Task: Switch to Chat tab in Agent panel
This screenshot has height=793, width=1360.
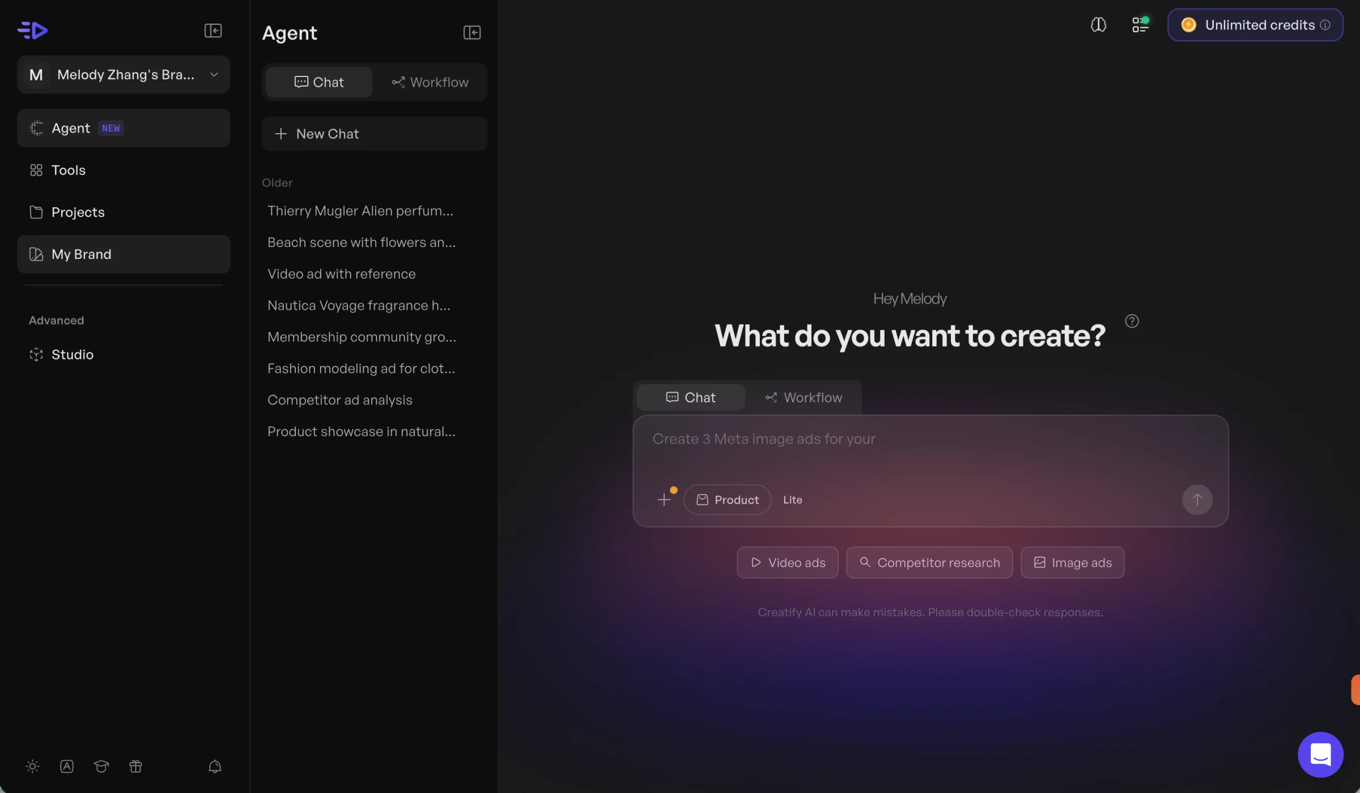Action: pos(319,82)
